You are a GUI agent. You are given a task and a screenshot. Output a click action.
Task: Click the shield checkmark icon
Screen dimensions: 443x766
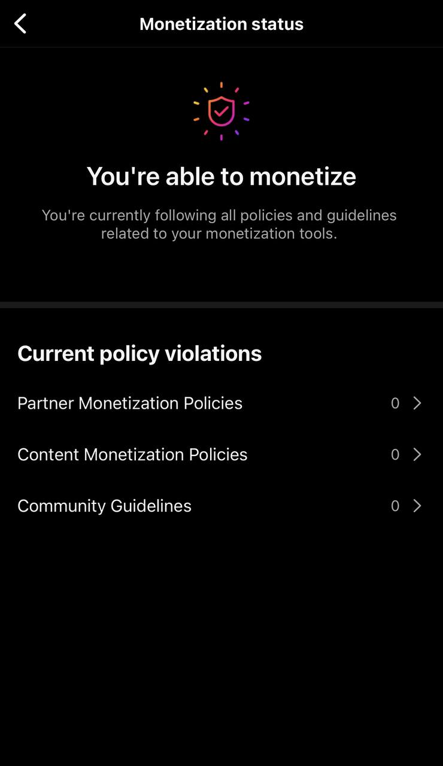221,111
